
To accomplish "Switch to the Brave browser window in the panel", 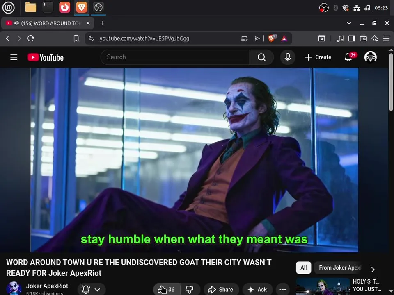I will point(81,7).
